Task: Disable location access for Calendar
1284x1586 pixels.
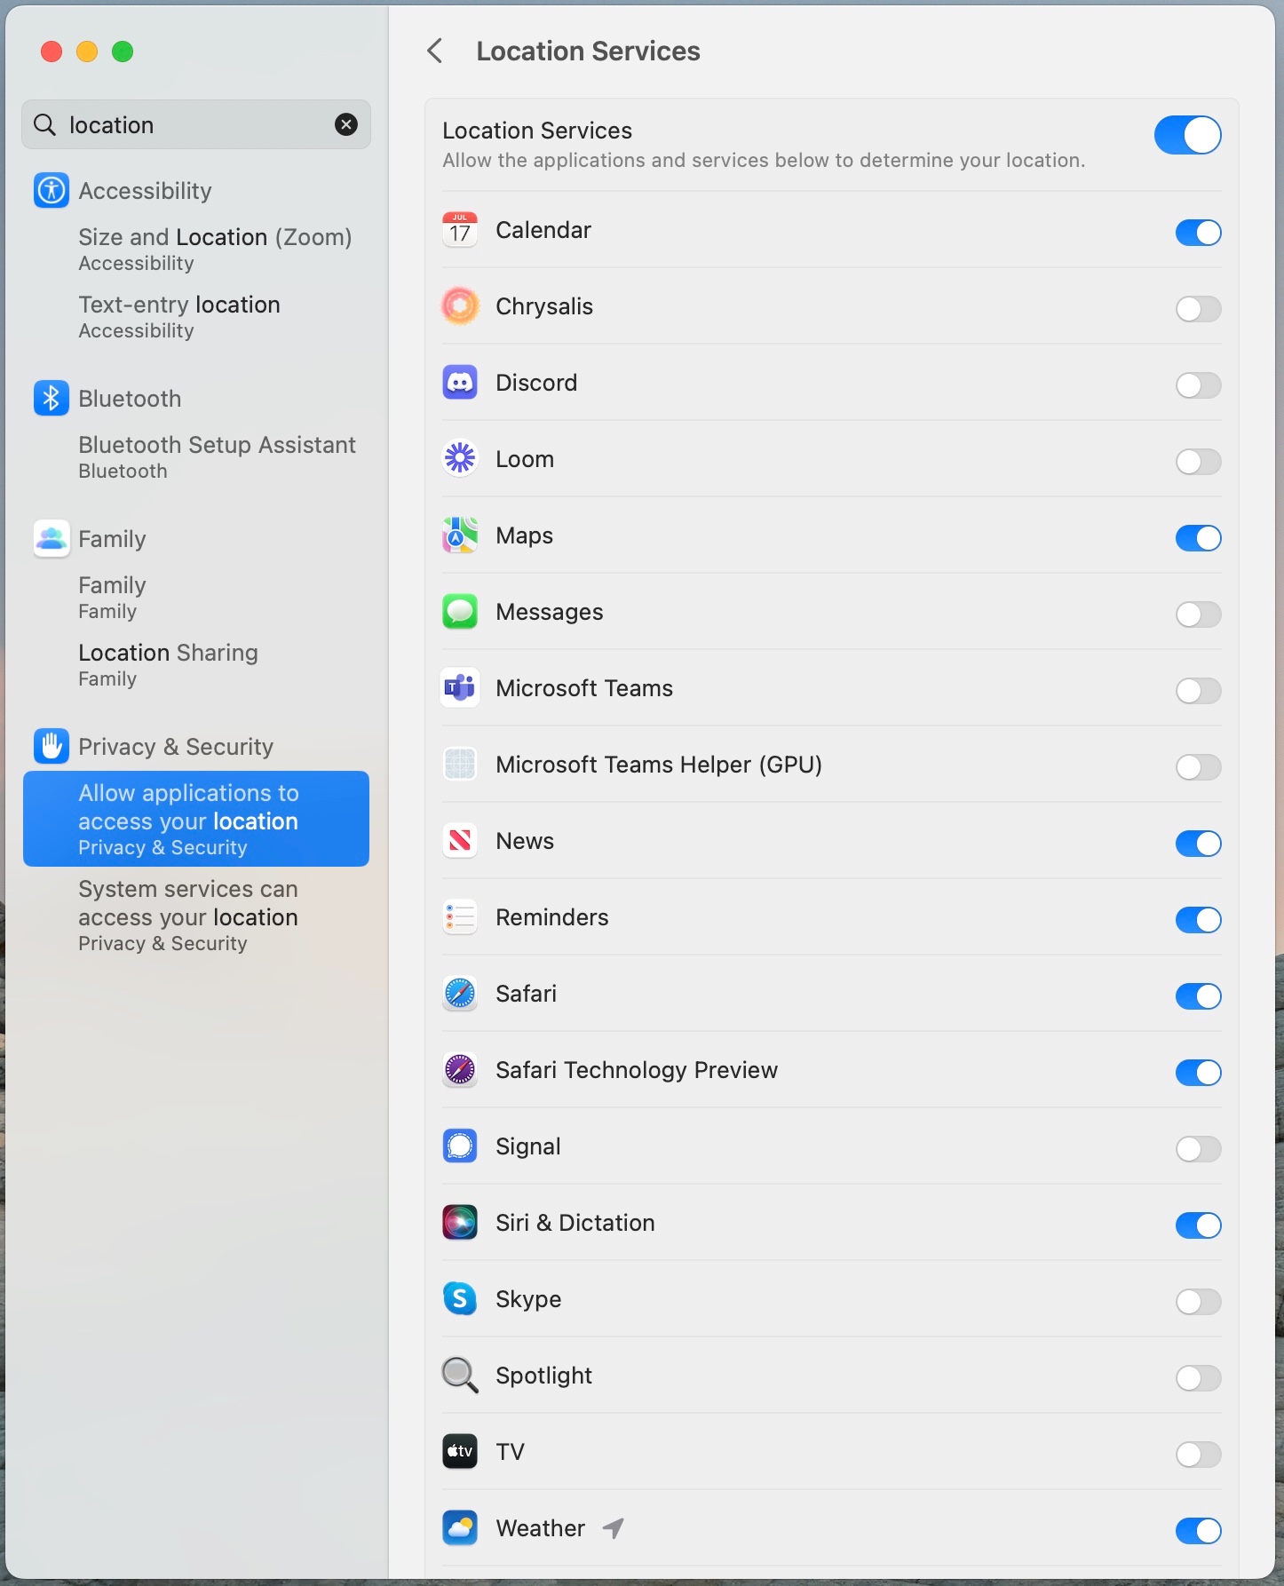Action: click(x=1199, y=233)
